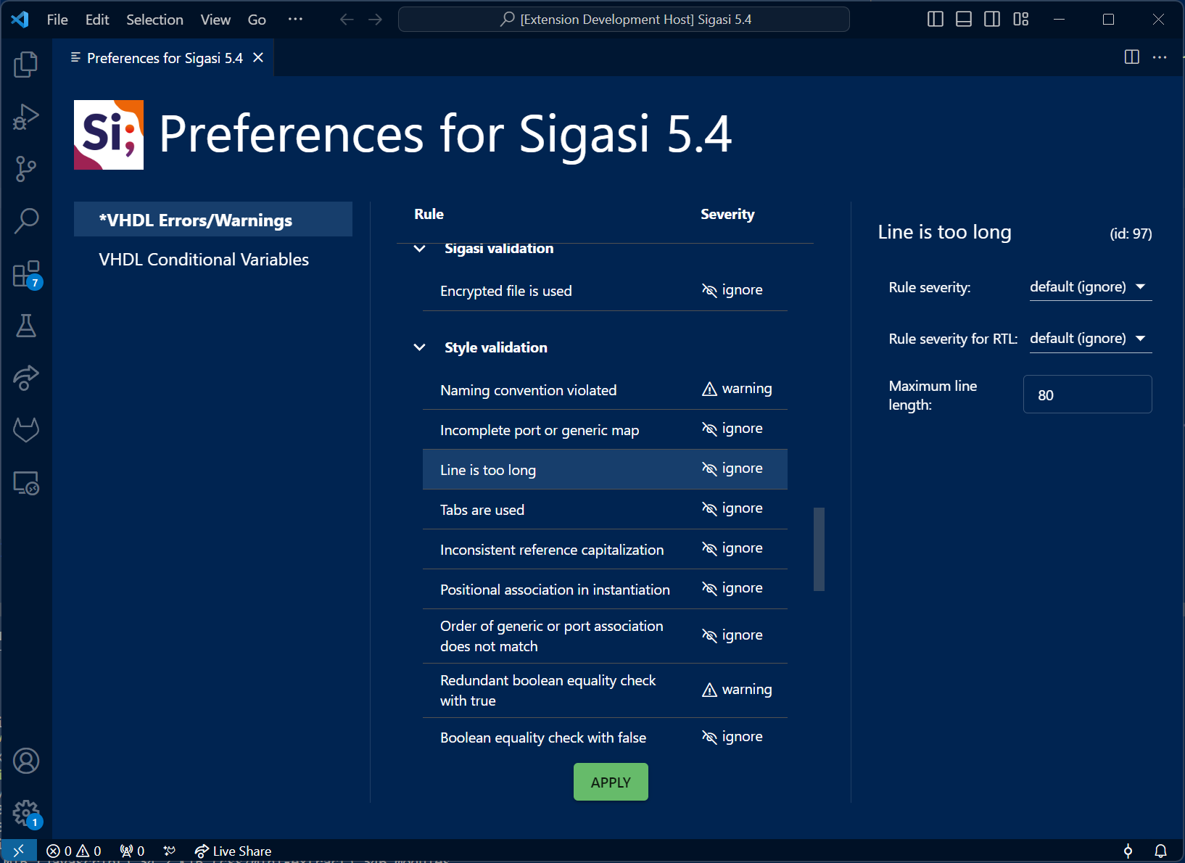The image size is (1185, 863).
Task: Select the Naming convention violated rule
Action: pyautogui.click(x=605, y=389)
